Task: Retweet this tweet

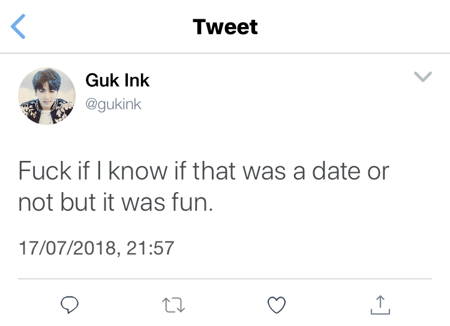Action: tap(174, 306)
